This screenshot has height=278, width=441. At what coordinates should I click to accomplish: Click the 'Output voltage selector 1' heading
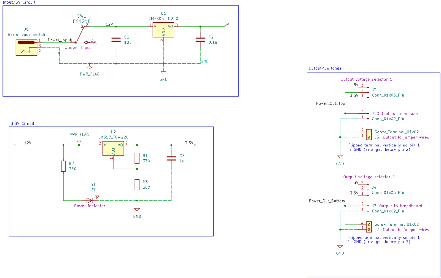point(366,79)
